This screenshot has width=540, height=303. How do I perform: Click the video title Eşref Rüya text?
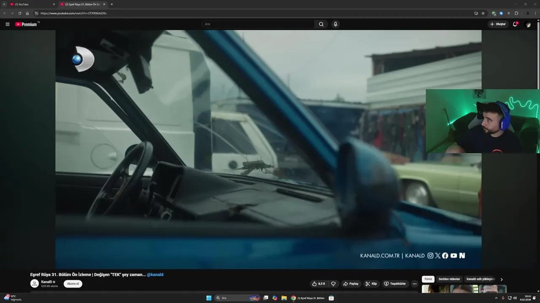pos(88,274)
